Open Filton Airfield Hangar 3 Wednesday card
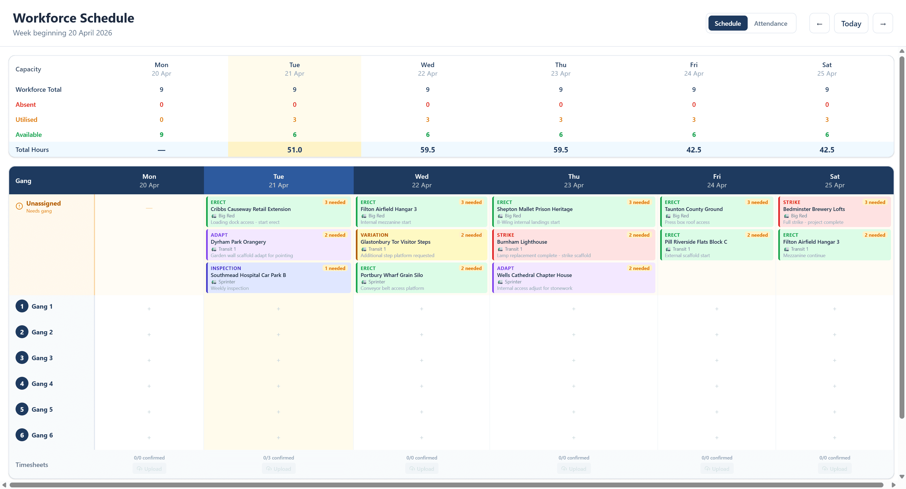This screenshot has width=906, height=489. pyautogui.click(x=421, y=212)
